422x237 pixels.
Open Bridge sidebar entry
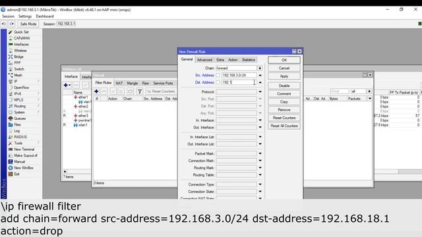click(x=18, y=57)
